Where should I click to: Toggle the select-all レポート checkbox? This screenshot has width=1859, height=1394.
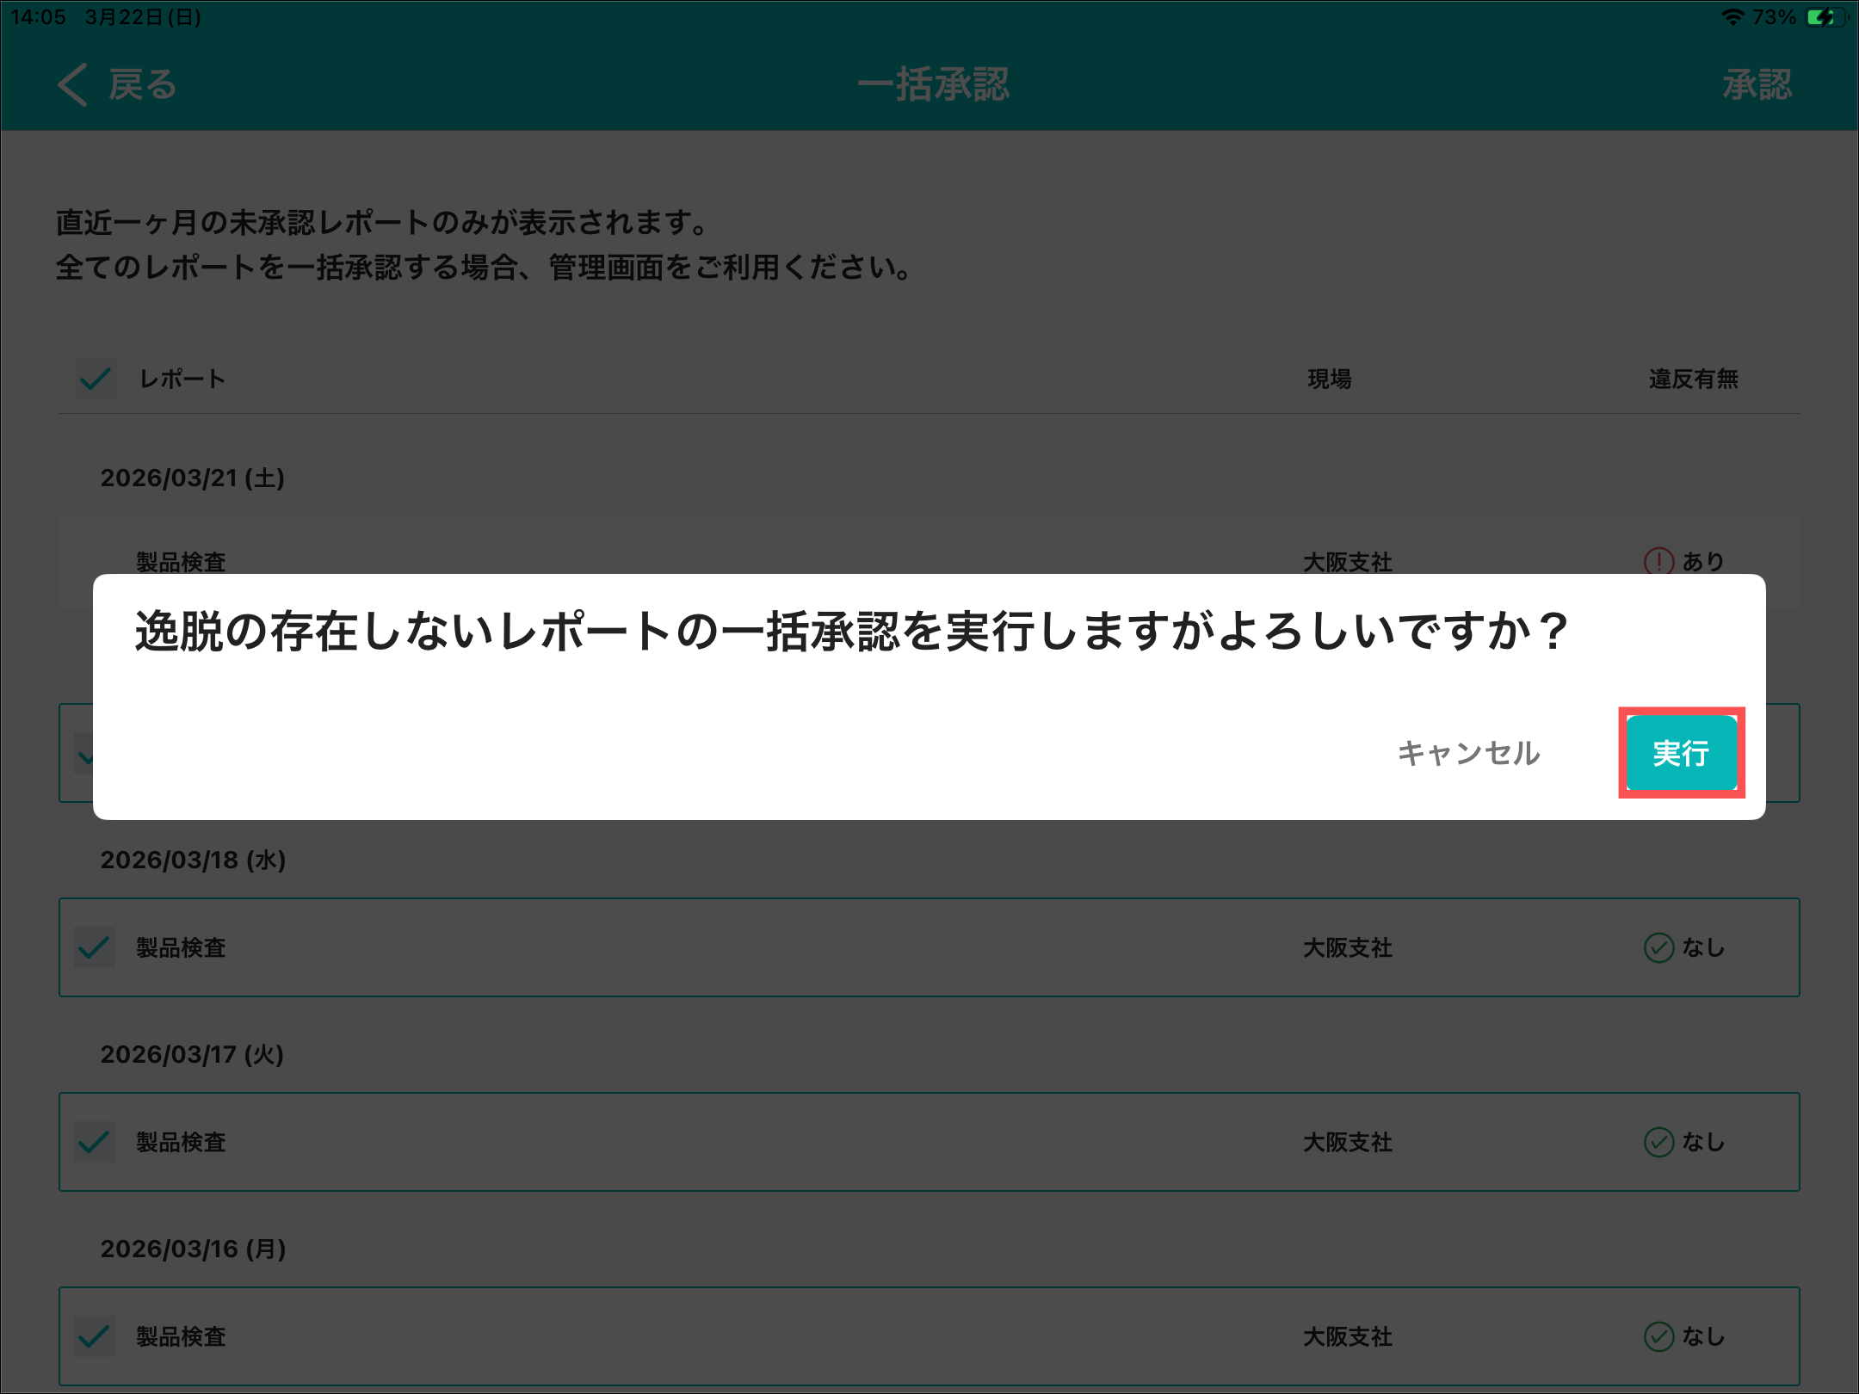click(96, 379)
